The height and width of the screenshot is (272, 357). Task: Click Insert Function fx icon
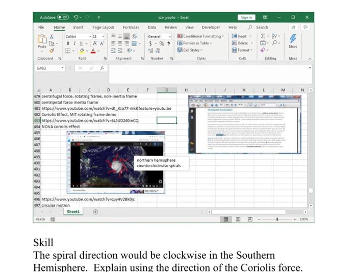tap(102, 68)
